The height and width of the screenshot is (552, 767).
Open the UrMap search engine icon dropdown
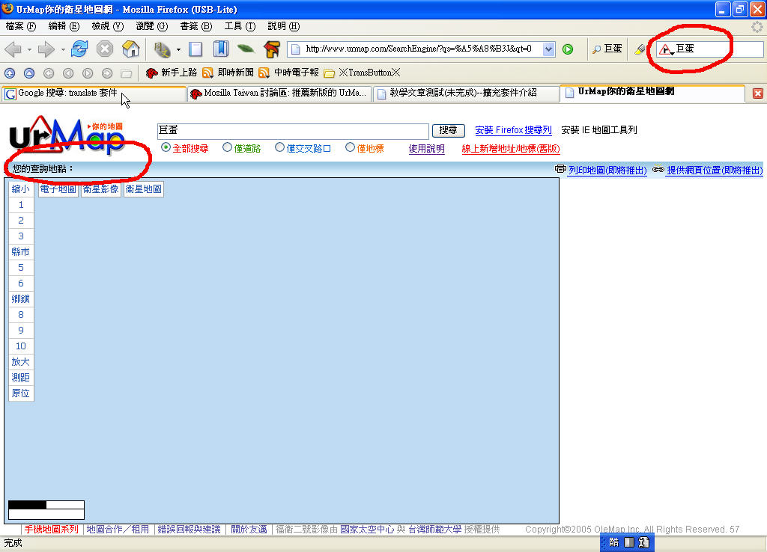pyautogui.click(x=666, y=49)
